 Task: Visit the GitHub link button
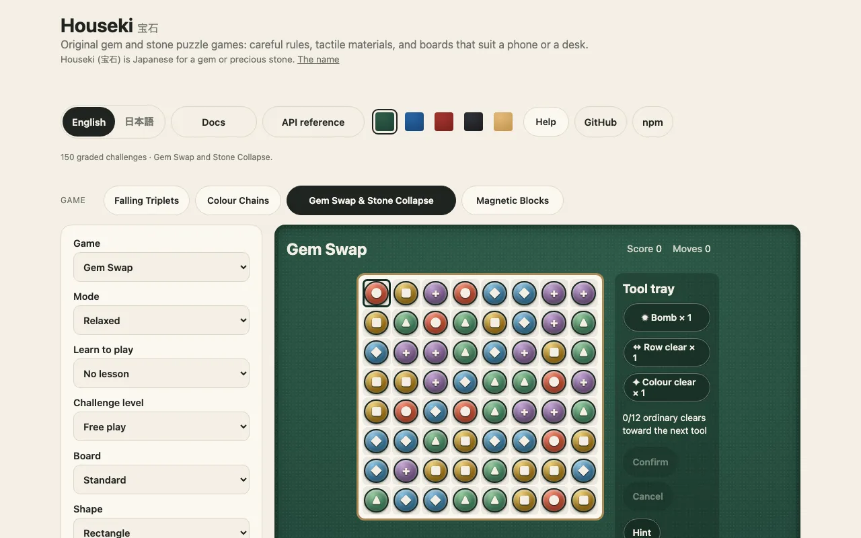coord(601,122)
